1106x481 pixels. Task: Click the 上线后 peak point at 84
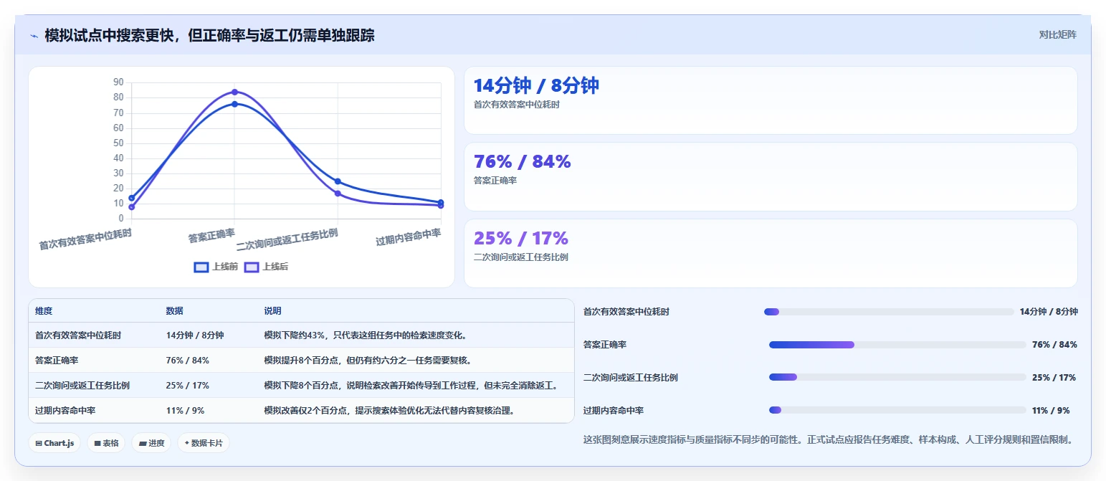[234, 92]
